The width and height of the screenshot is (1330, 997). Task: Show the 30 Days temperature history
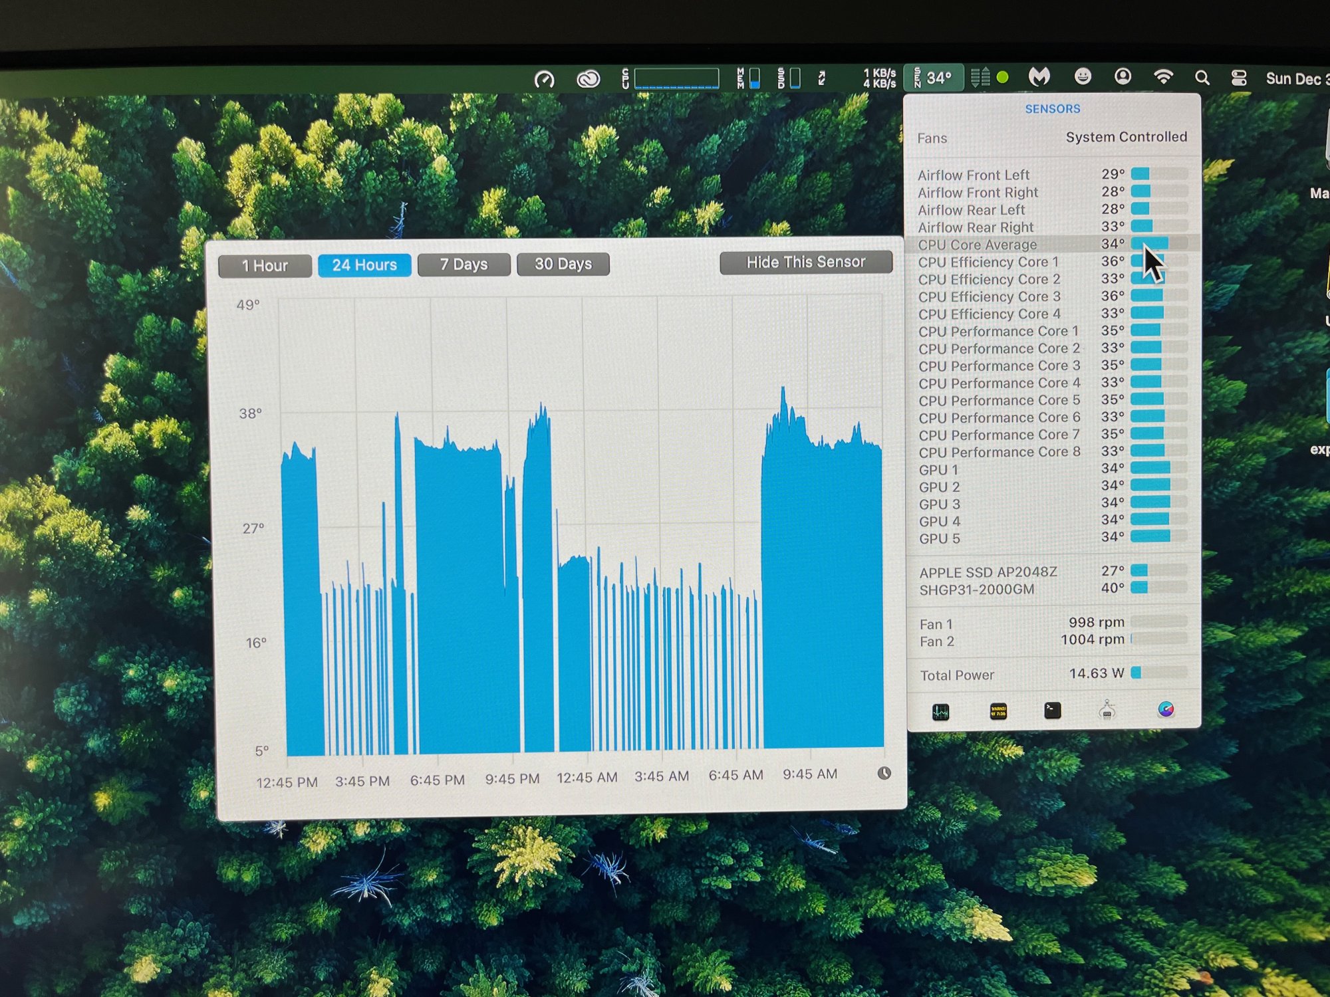tap(563, 264)
